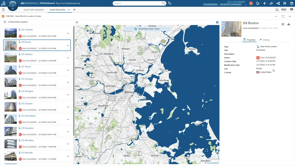Open the DS Marseille location link
Viewport: 295px width, 166px height.
pyautogui.click(x=27, y=153)
